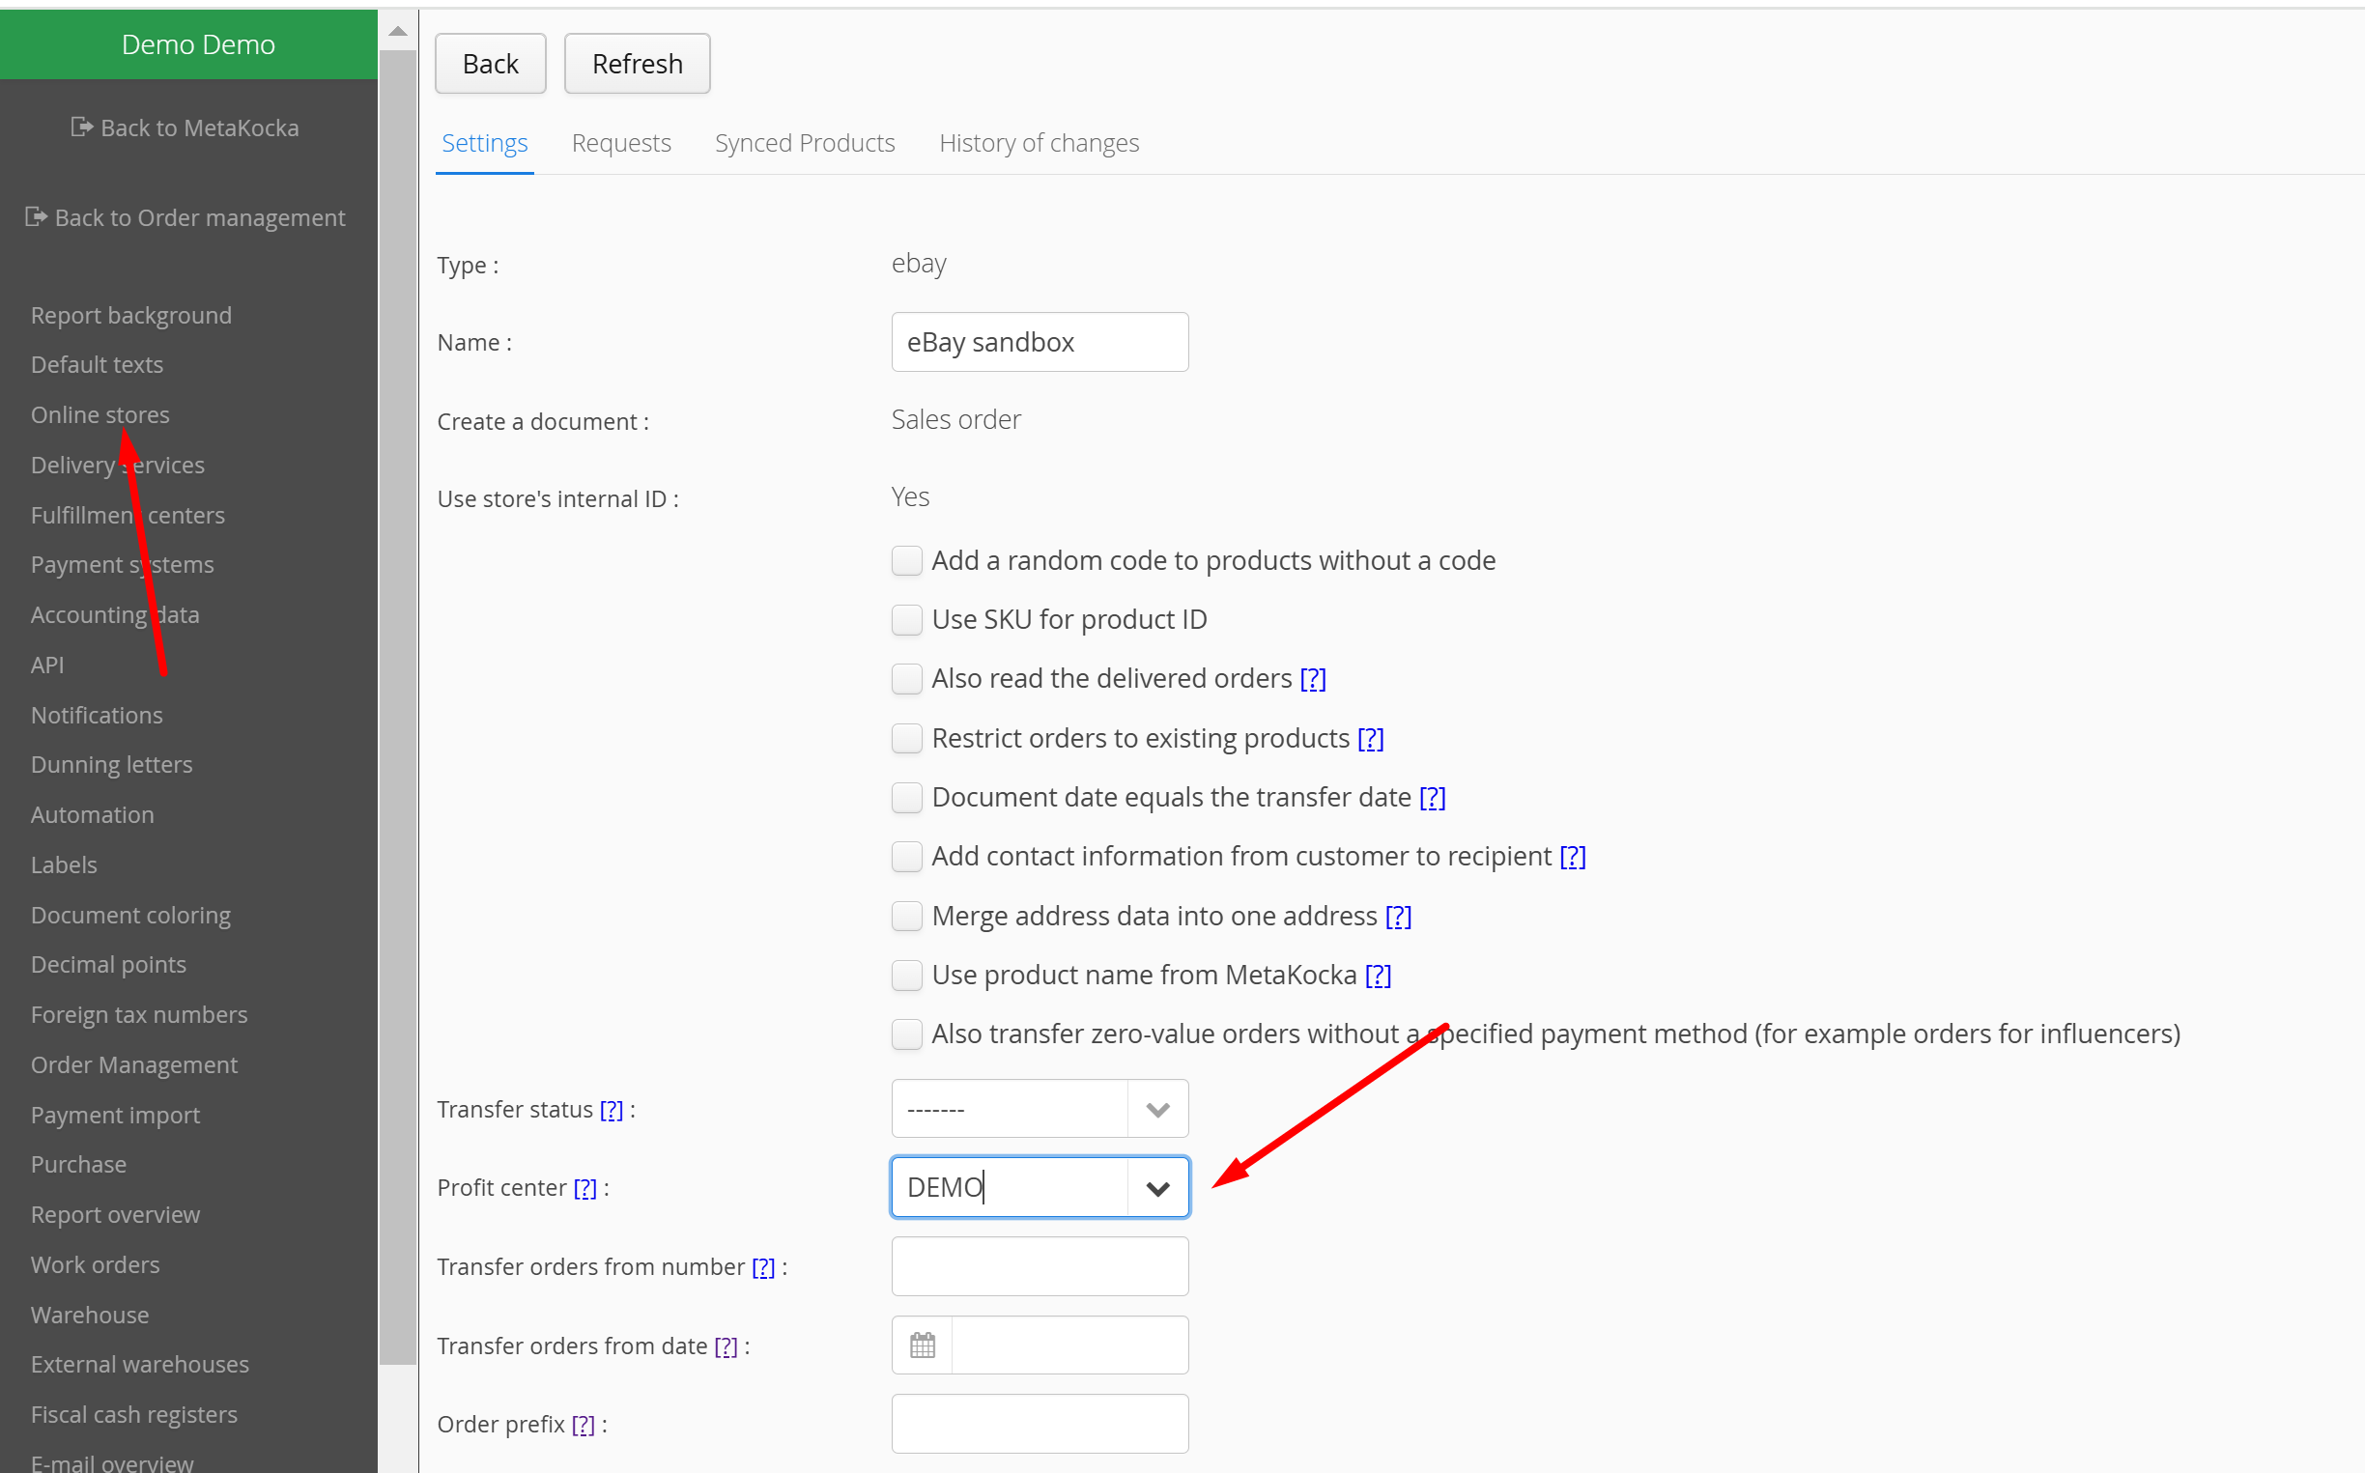Open help for Merge address data option
The image size is (2365, 1473).
[1397, 917]
